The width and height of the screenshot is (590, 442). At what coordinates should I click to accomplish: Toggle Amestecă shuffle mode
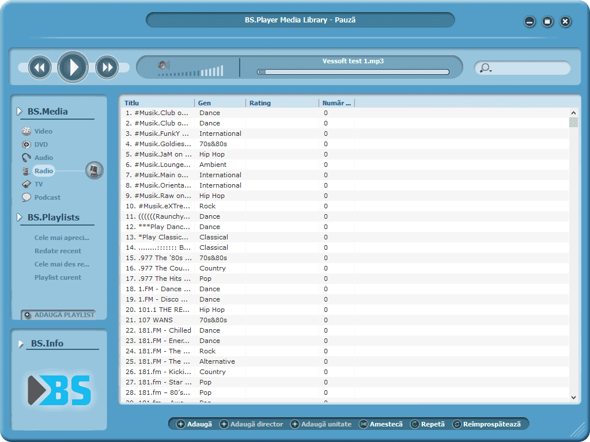[x=381, y=424]
